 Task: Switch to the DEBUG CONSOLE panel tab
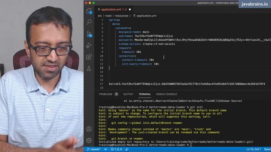coord(166,94)
